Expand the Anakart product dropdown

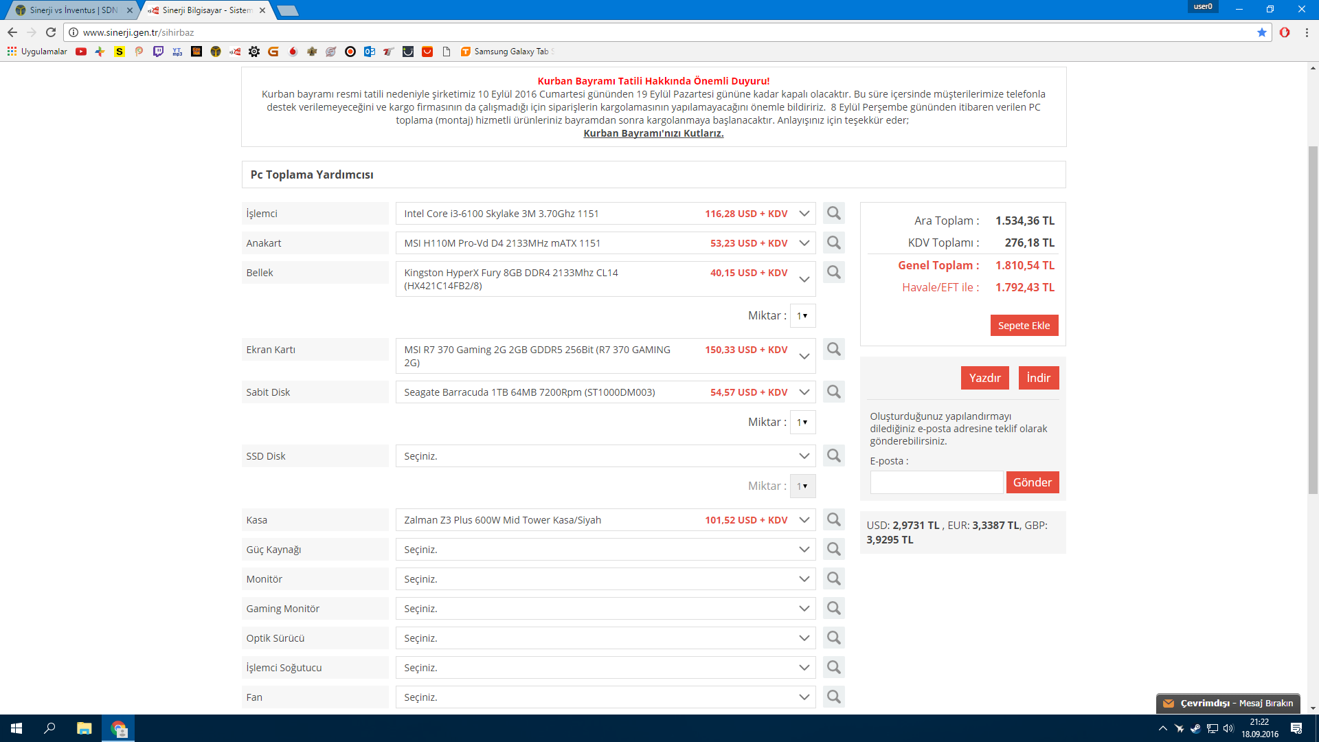click(804, 243)
